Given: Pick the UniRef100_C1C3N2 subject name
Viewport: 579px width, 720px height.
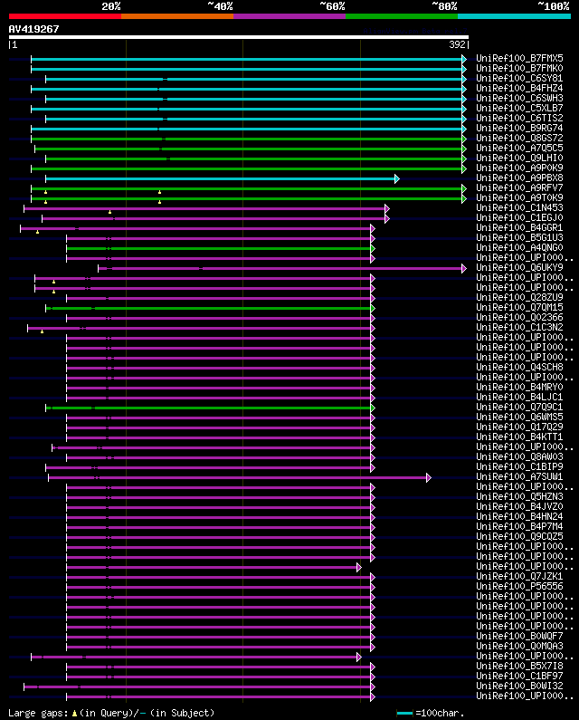Looking at the screenshot, I should click(519, 328).
